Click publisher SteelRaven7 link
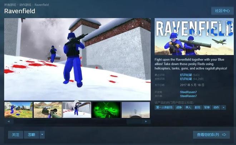The width and height of the screenshot is (236, 145). point(188,96)
